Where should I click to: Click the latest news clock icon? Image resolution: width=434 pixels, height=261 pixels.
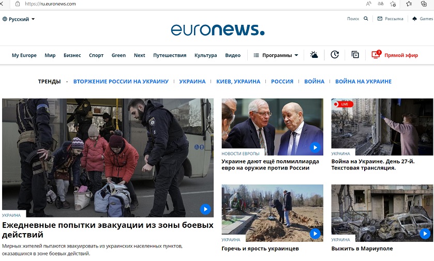coord(335,55)
